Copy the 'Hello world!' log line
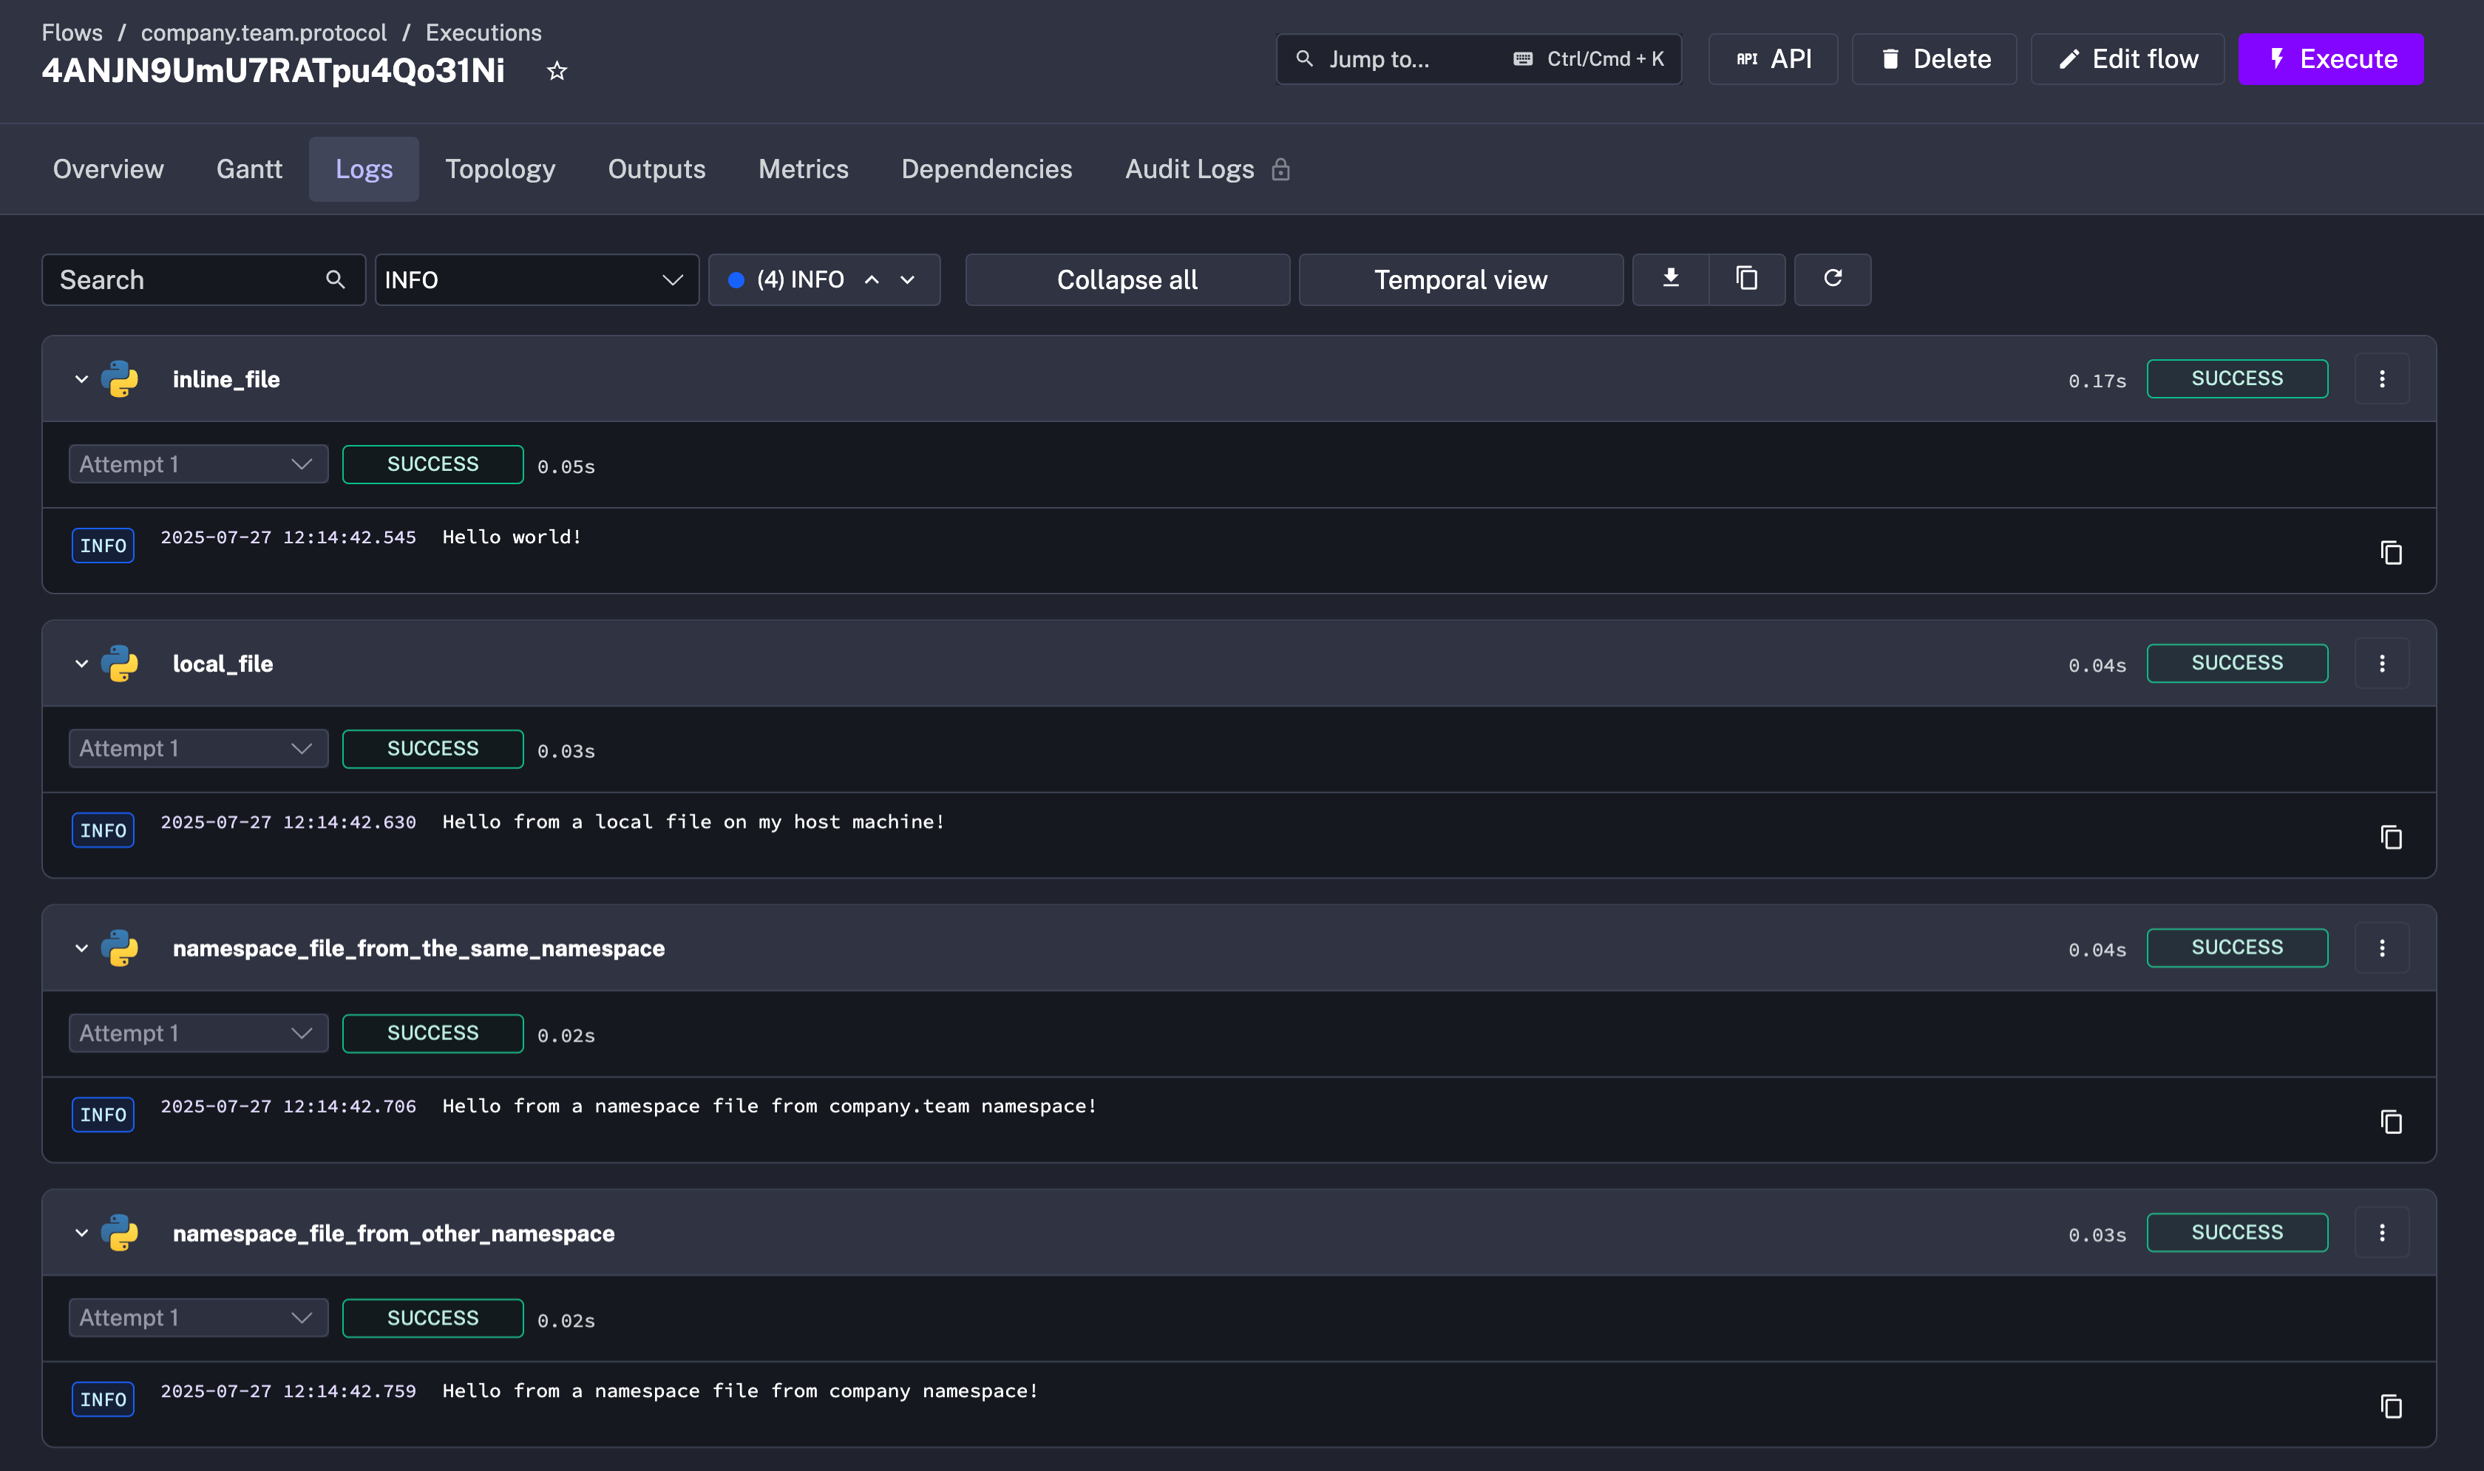The height and width of the screenshot is (1471, 2484). tap(2390, 552)
